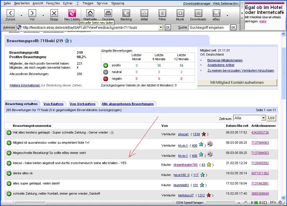Screen dimensions: 287x206
Task: Open the Bearbeiten menu
Action: (22, 3)
